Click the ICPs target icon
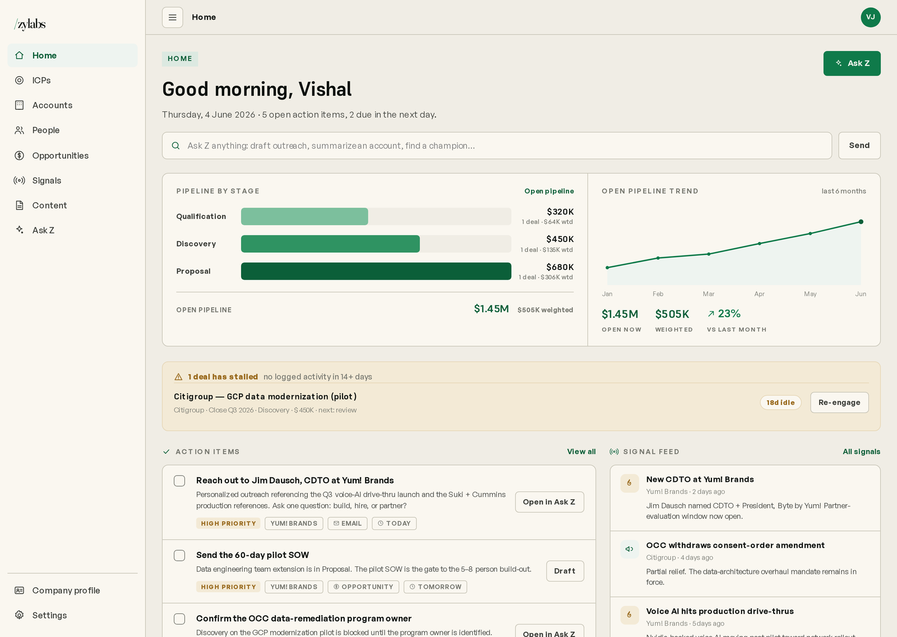This screenshot has width=897, height=637. 20,80
